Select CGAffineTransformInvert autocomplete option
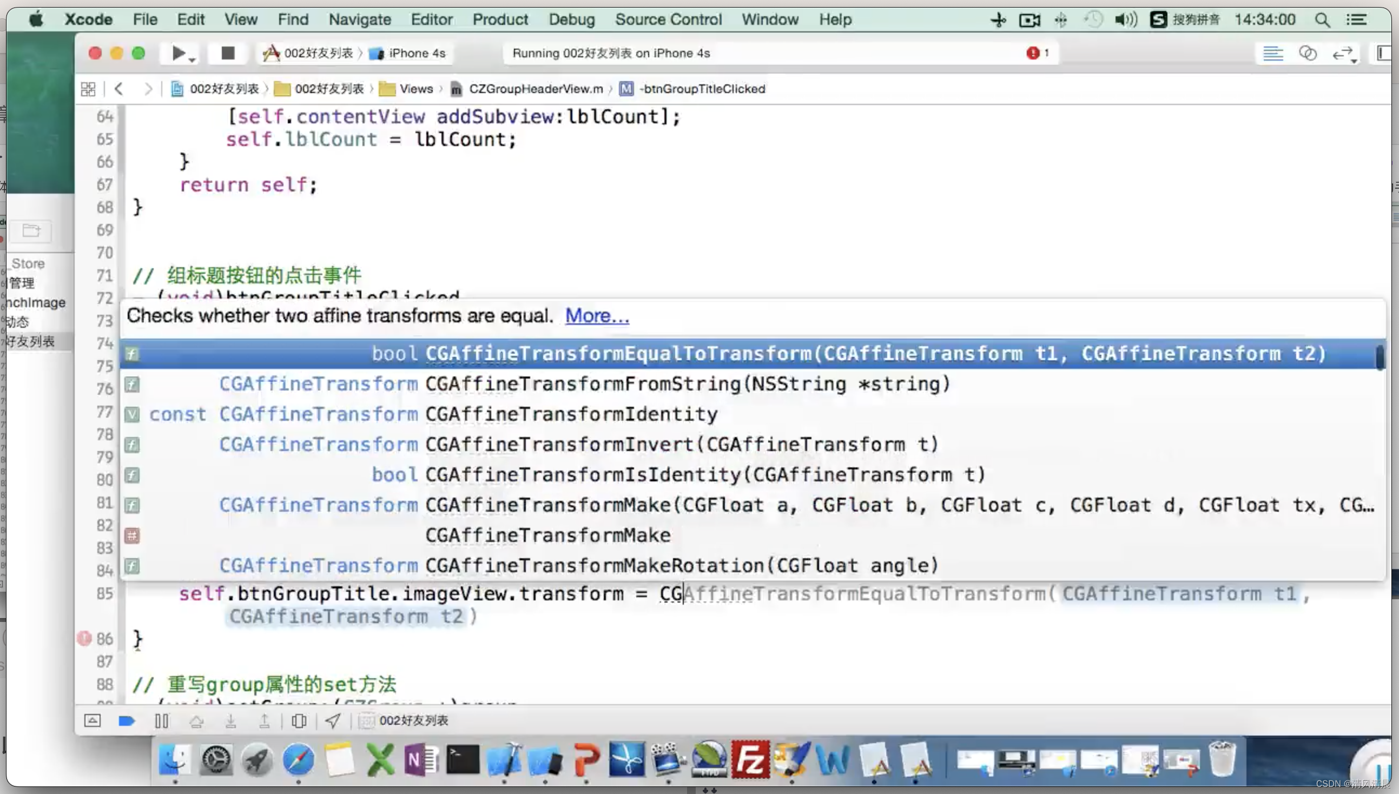1399x794 pixels. point(681,444)
